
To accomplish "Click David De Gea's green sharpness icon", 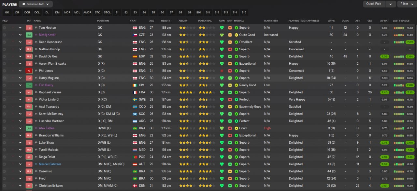I will tap(230, 56).
